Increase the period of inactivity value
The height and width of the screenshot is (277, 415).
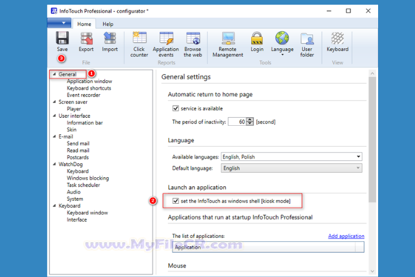coord(250,119)
